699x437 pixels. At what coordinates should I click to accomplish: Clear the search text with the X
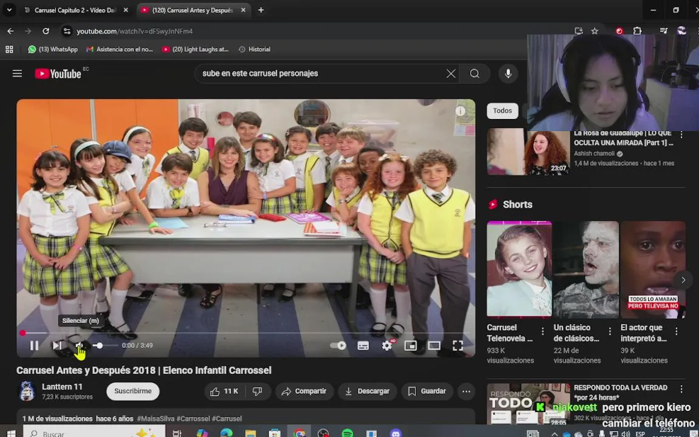451,73
